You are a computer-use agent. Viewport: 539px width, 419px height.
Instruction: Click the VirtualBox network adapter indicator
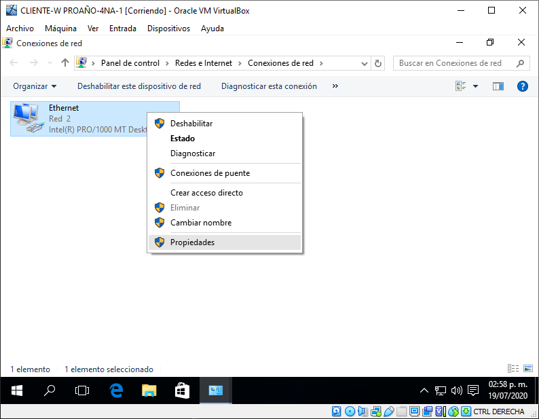click(x=375, y=411)
